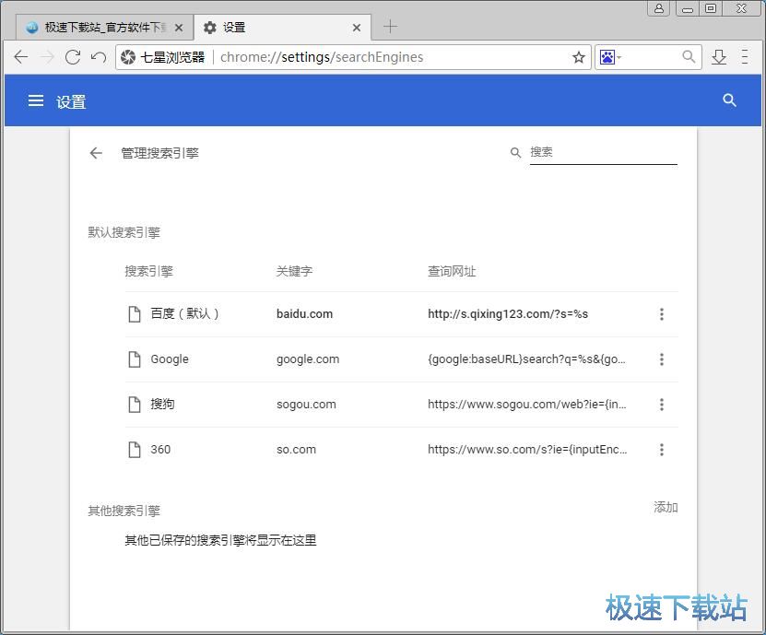Open more actions for 360 row

(662, 450)
